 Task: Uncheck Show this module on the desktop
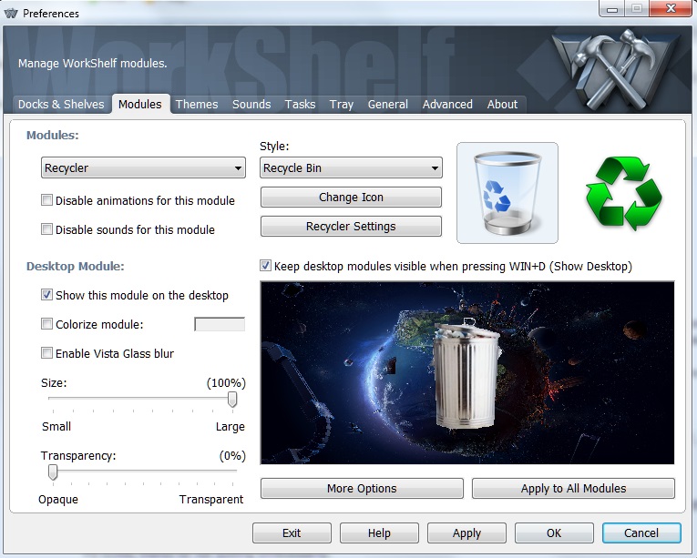coord(47,295)
